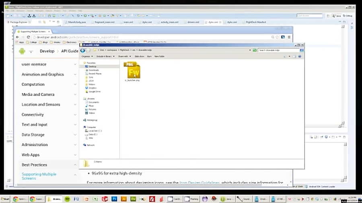The image size is (362, 203).
Task: Click the Windows Start button
Action: (5, 199)
